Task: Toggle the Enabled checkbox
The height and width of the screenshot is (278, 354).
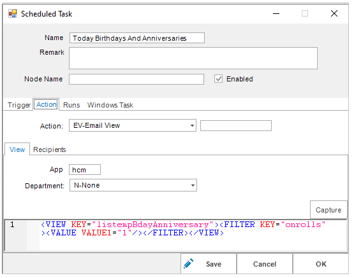Action: pyautogui.click(x=218, y=79)
